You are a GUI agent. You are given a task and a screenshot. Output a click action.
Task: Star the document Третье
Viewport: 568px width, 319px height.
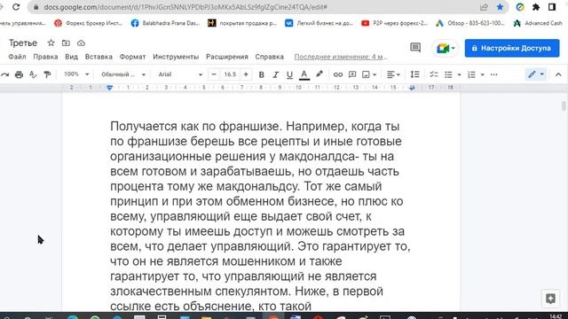coord(51,43)
